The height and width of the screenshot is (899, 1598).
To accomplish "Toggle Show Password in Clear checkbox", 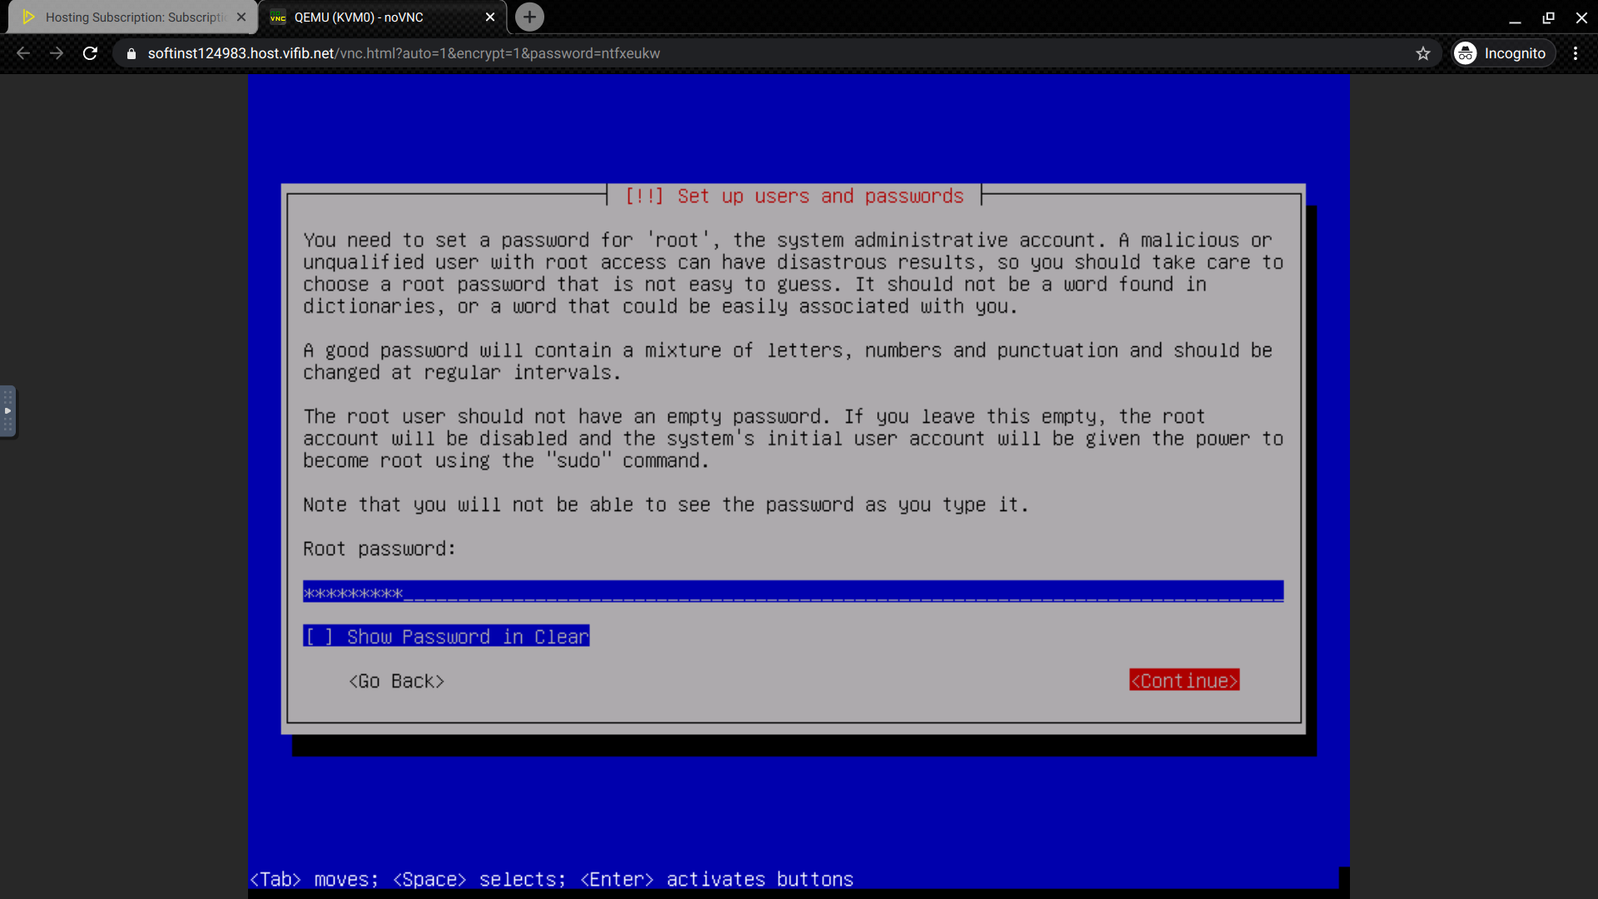I will (x=446, y=636).
